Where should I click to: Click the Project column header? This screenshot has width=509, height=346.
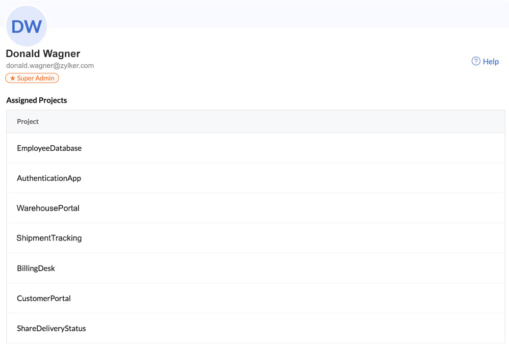[28, 122]
